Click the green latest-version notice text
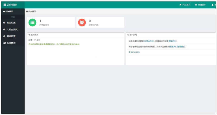Viewport: 217px width, 115px height. tap(54, 44)
